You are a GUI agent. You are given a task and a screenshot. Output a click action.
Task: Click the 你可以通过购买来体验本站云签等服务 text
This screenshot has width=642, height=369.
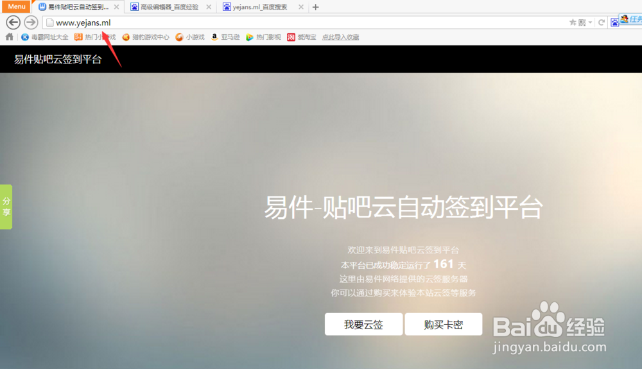click(403, 293)
